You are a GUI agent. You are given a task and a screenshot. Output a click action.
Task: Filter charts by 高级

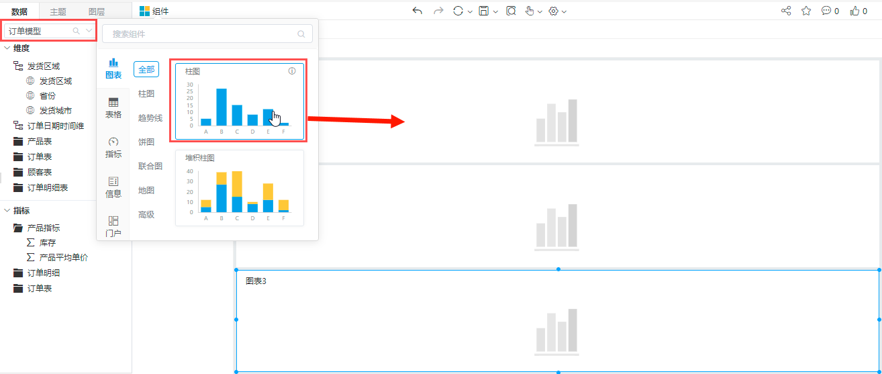point(146,214)
